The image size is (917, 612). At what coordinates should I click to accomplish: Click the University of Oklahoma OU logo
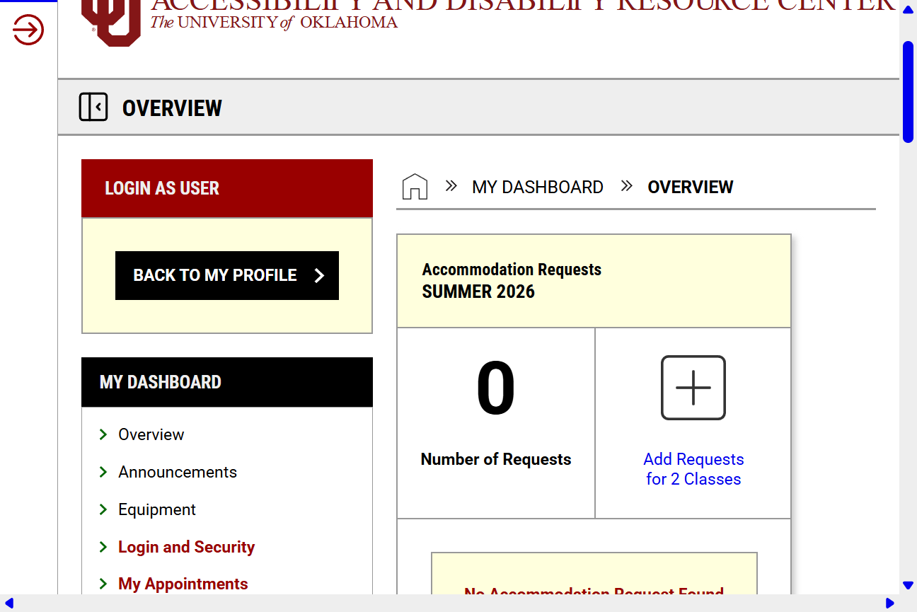[x=111, y=23]
